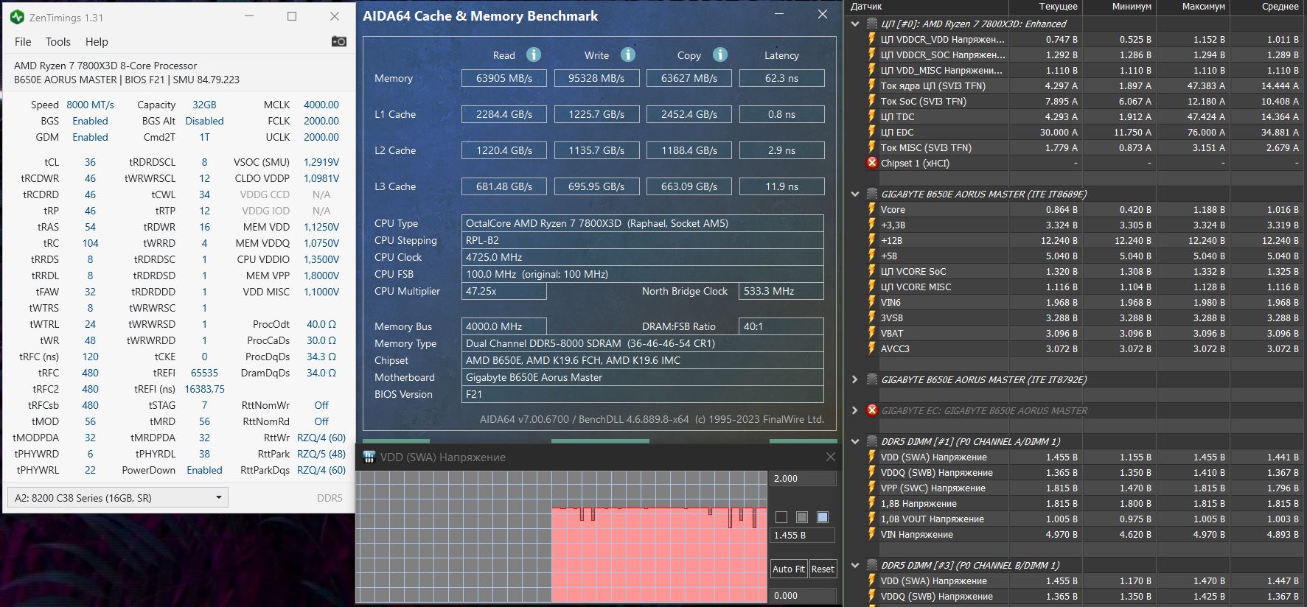Screen dimensions: 1307x607
Task: Open the File menu in ZenTimings
Action: click(x=23, y=42)
